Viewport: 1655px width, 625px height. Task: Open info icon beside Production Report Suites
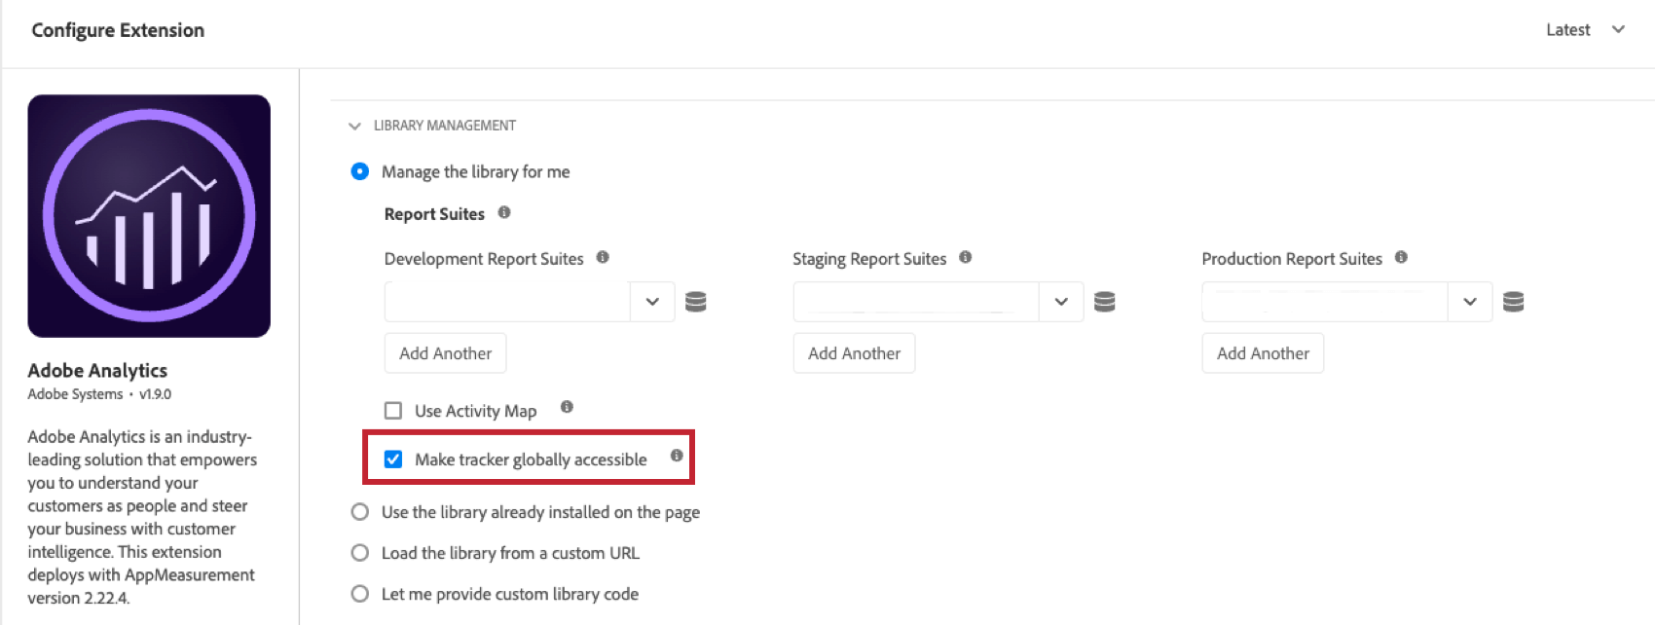click(1401, 257)
